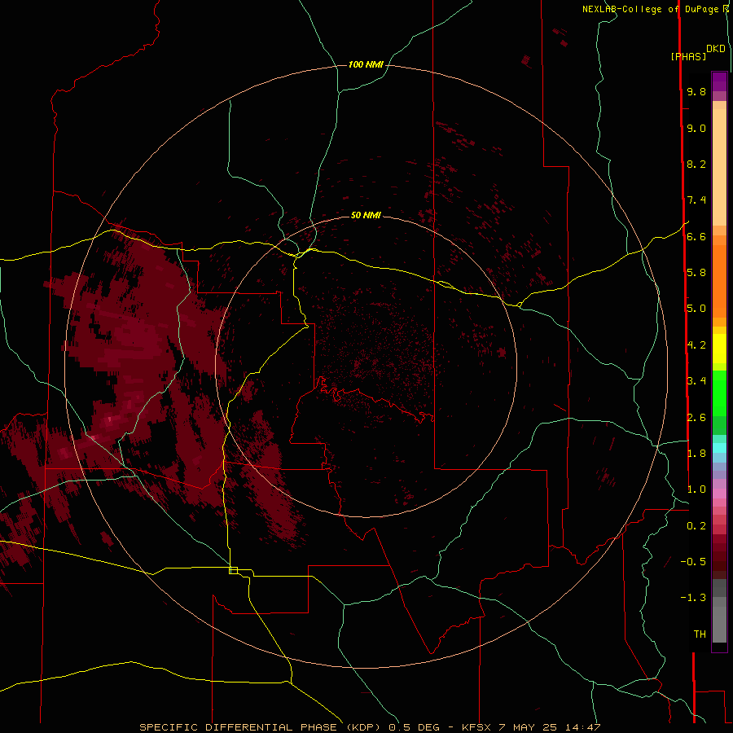
Task: Pick the purple swatch atop the color bar
Action: pyautogui.click(x=719, y=81)
